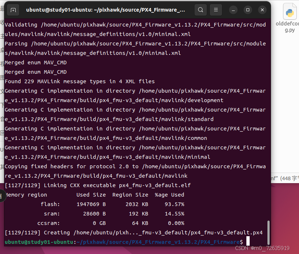Viewport: 299px width, 254px height.
Task: Click the flash usage 93.57% value
Action: (175, 204)
